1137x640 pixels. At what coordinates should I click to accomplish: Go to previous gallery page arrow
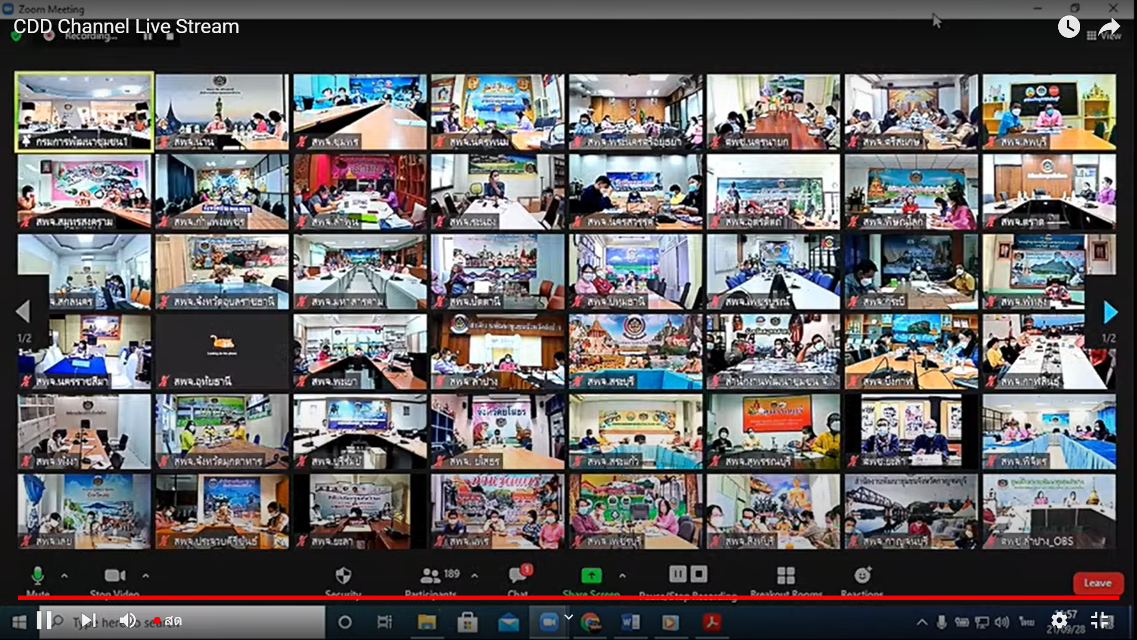click(x=23, y=312)
